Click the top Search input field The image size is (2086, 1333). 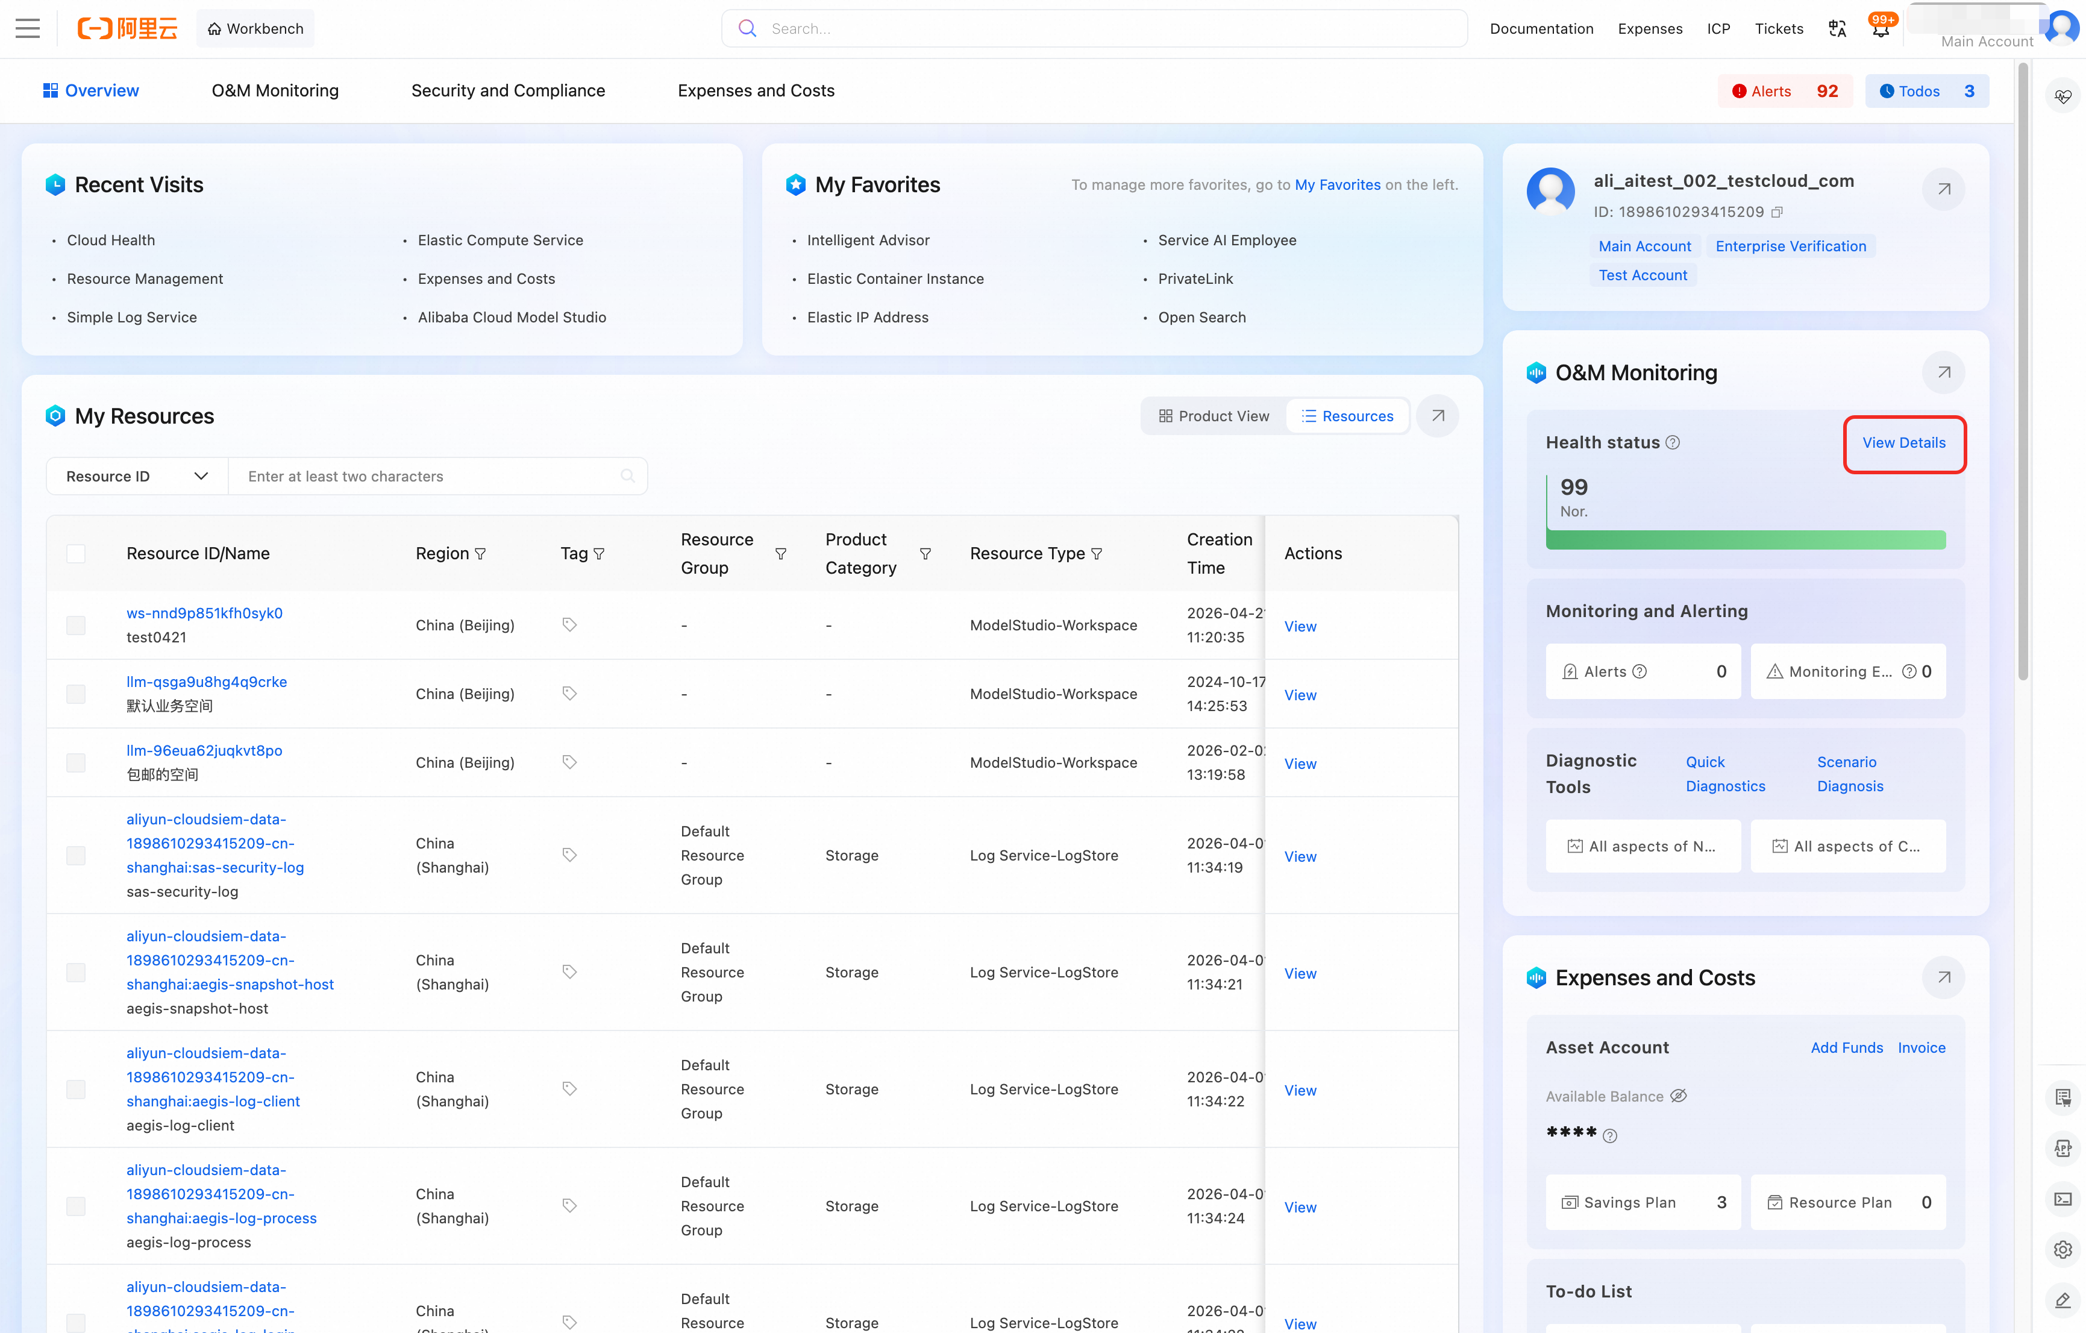pos(1094,28)
